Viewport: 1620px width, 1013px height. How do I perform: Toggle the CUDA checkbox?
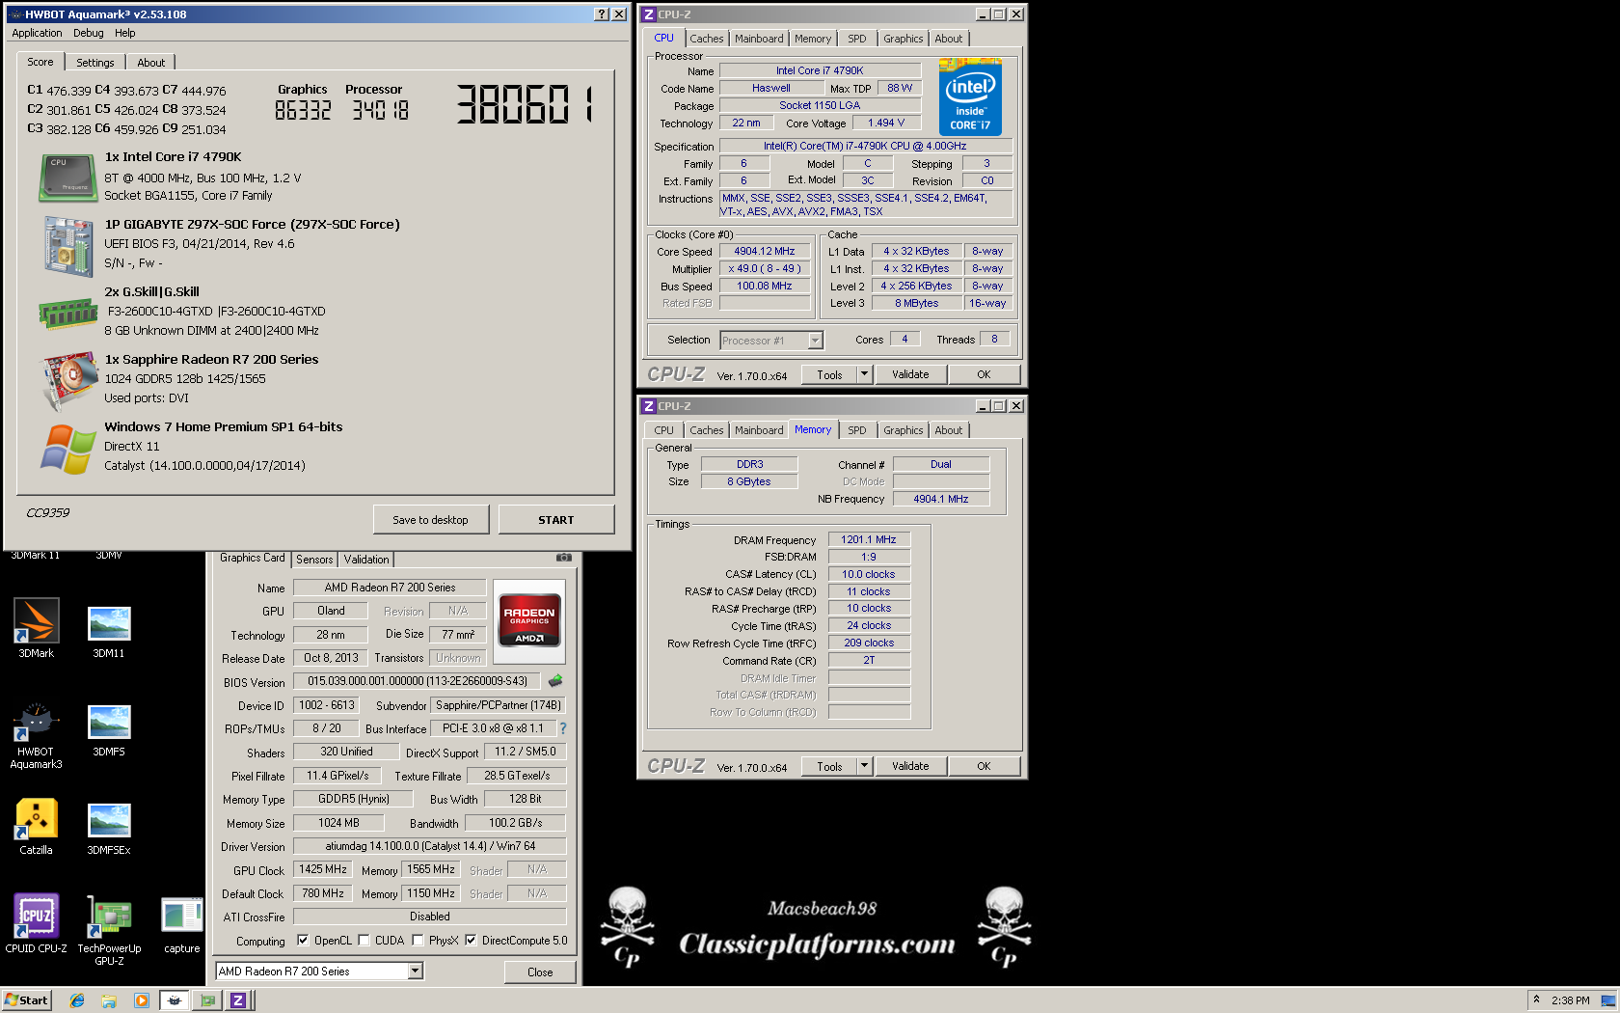[364, 940]
